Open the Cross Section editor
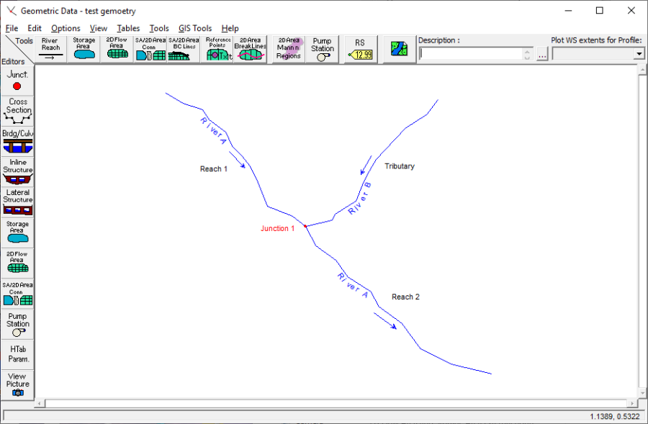Screen dimensions: 648x424 [x=18, y=111]
